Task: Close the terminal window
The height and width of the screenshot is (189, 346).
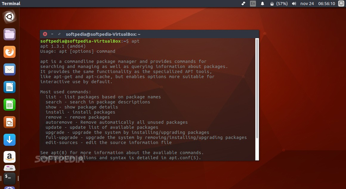Action: [45, 34]
